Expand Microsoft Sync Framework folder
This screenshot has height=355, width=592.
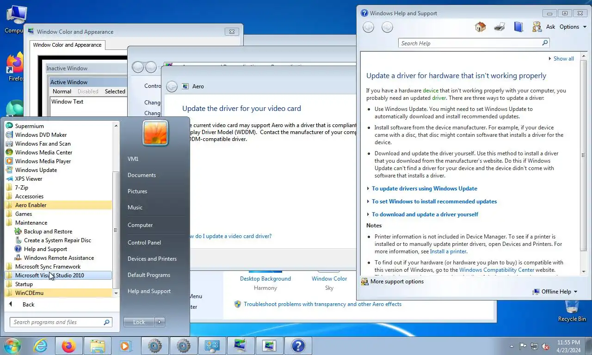[58, 266]
